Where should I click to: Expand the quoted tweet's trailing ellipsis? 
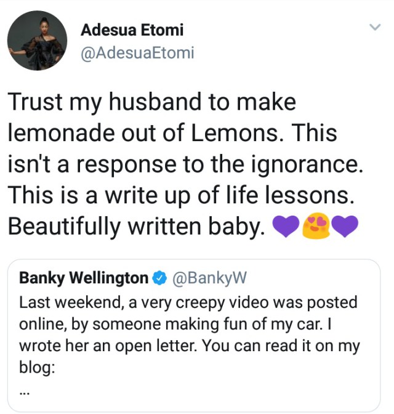pyautogui.click(x=25, y=392)
